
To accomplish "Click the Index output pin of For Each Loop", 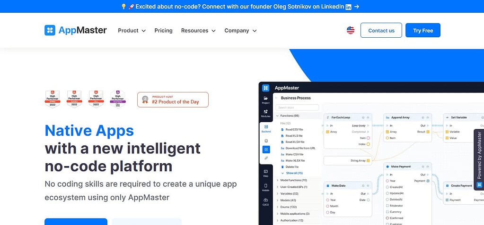I will click(x=368, y=144).
